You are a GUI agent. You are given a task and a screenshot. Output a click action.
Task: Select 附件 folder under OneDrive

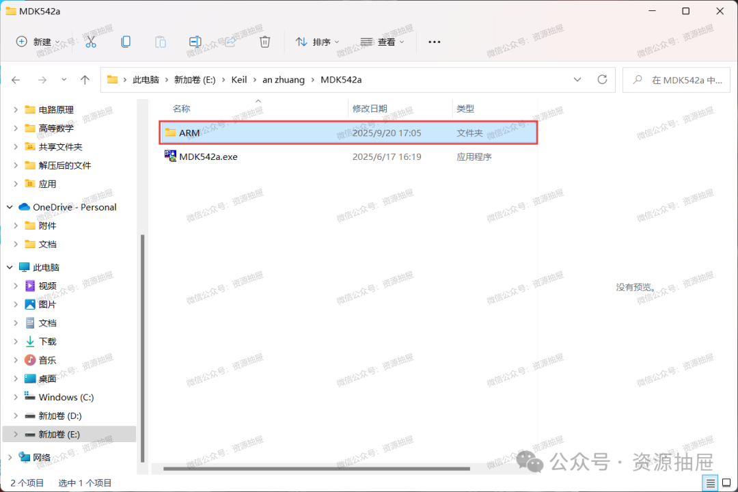click(x=47, y=225)
